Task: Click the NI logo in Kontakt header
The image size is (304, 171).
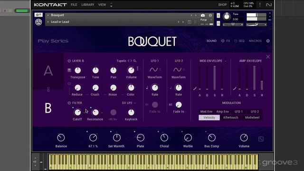Action: [269, 5]
